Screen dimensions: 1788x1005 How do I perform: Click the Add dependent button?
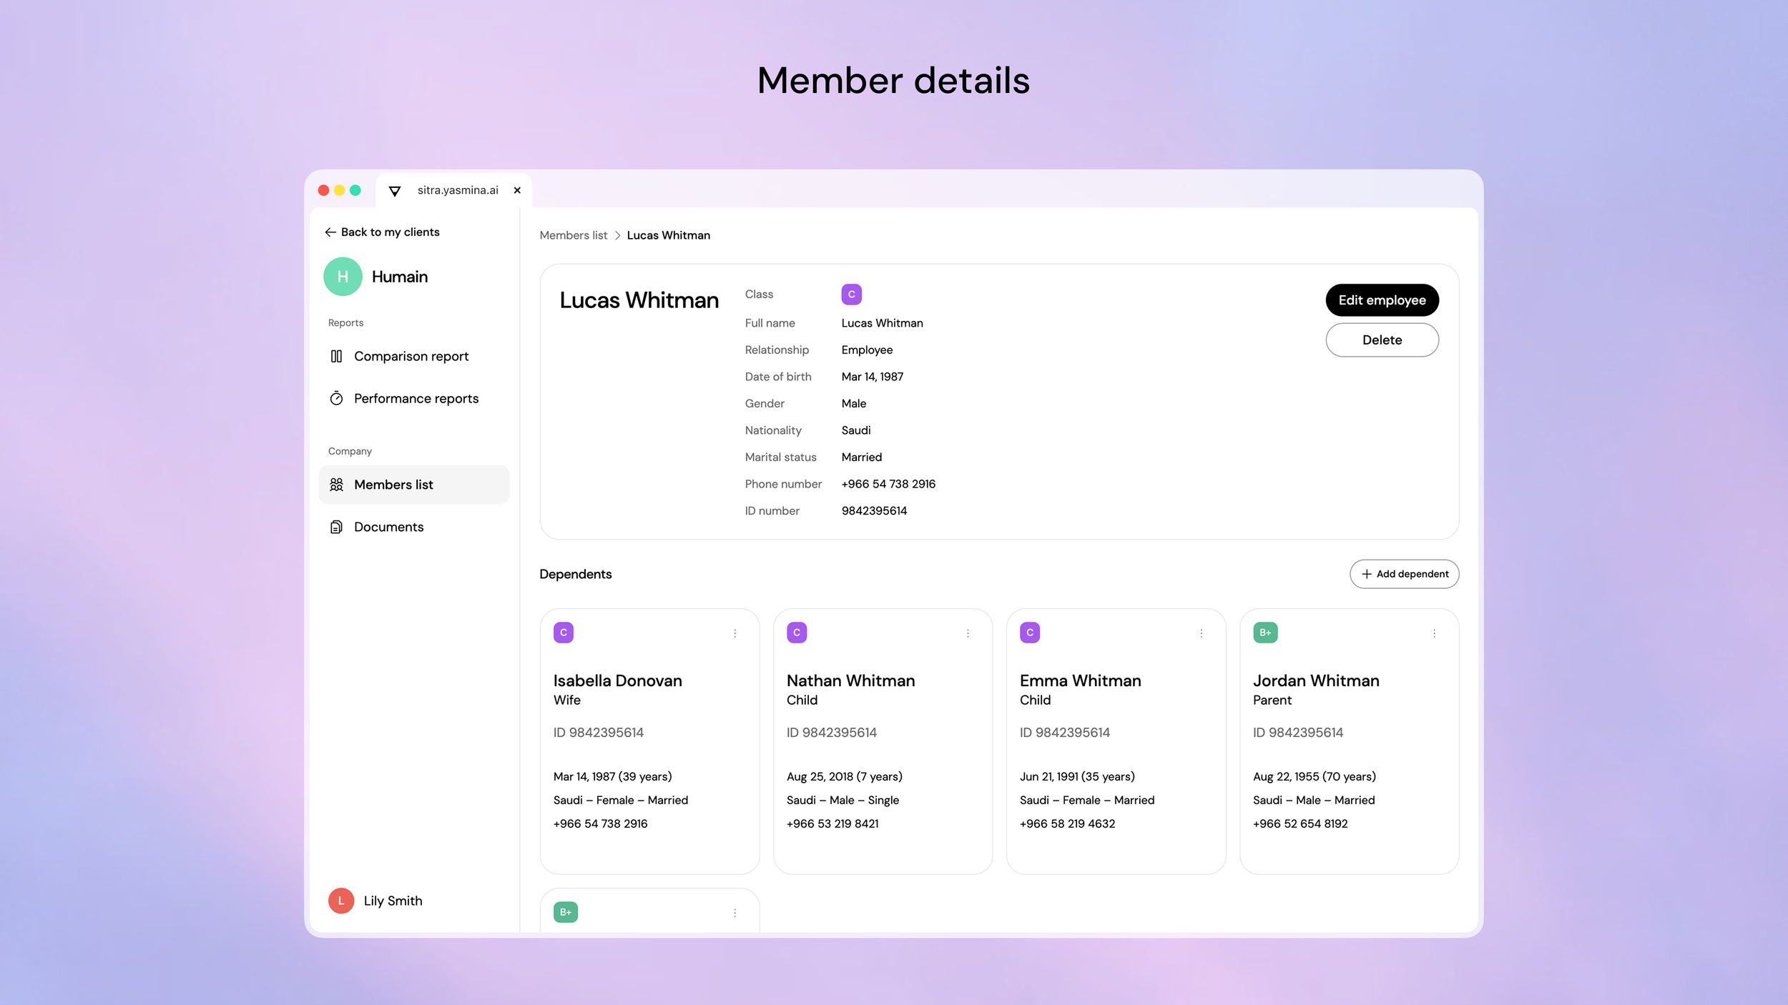click(1404, 574)
